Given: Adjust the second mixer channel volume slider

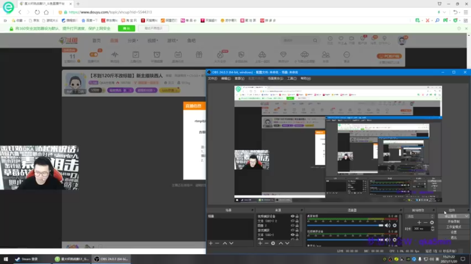Looking at the screenshot, I should 345,240.
